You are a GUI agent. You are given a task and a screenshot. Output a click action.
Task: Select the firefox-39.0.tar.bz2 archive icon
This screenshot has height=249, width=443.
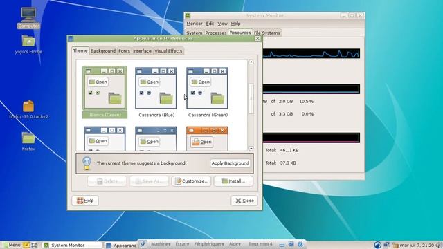click(28, 109)
